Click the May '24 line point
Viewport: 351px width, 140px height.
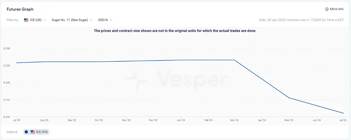[289, 98]
